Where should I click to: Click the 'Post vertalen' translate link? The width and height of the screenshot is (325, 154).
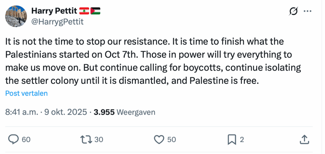(27, 93)
